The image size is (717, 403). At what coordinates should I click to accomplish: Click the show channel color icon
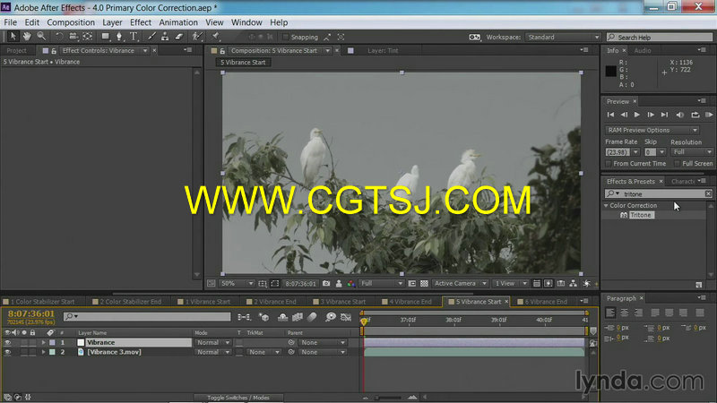pyautogui.click(x=350, y=284)
